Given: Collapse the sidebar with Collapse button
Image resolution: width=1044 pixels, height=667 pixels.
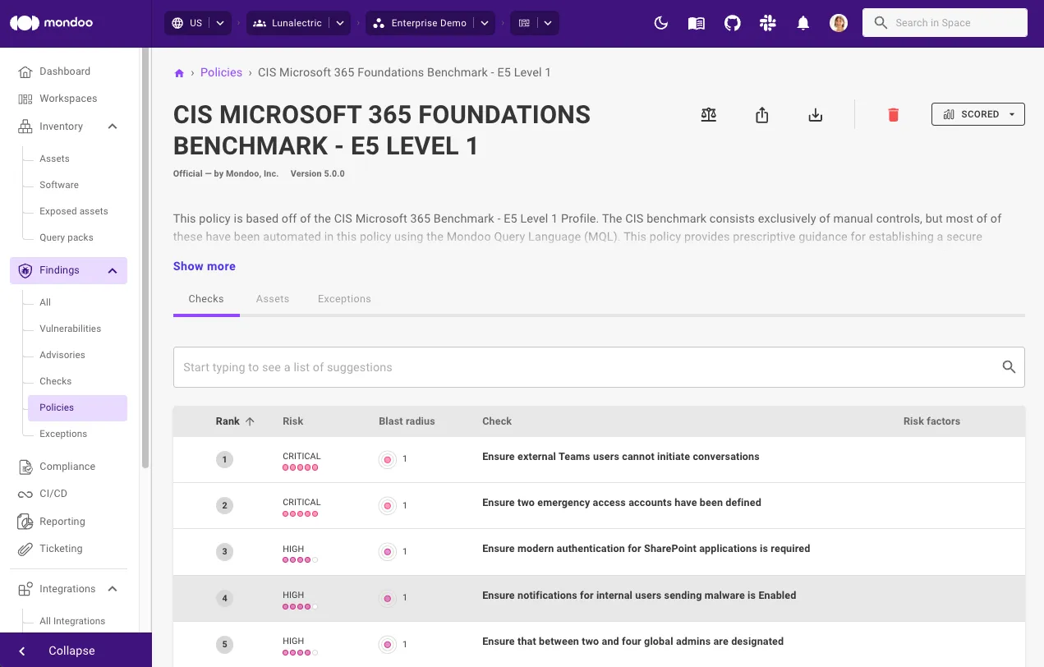Looking at the screenshot, I should [x=76, y=650].
